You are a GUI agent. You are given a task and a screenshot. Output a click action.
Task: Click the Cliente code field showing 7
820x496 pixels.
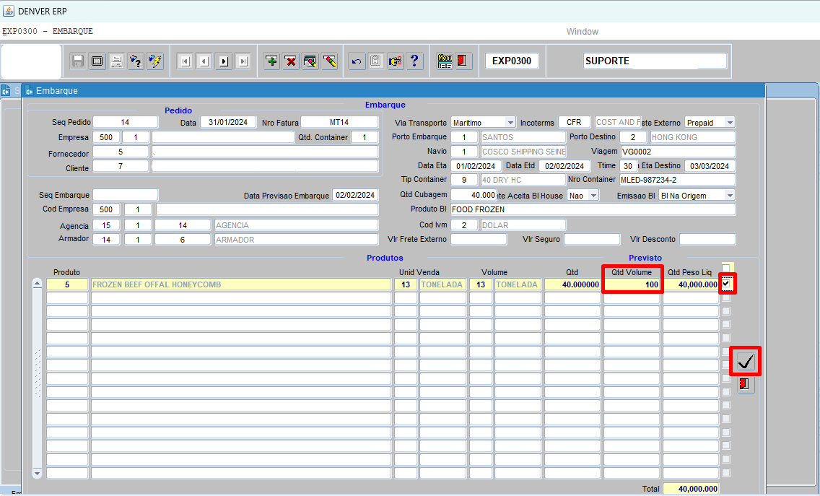coord(121,166)
